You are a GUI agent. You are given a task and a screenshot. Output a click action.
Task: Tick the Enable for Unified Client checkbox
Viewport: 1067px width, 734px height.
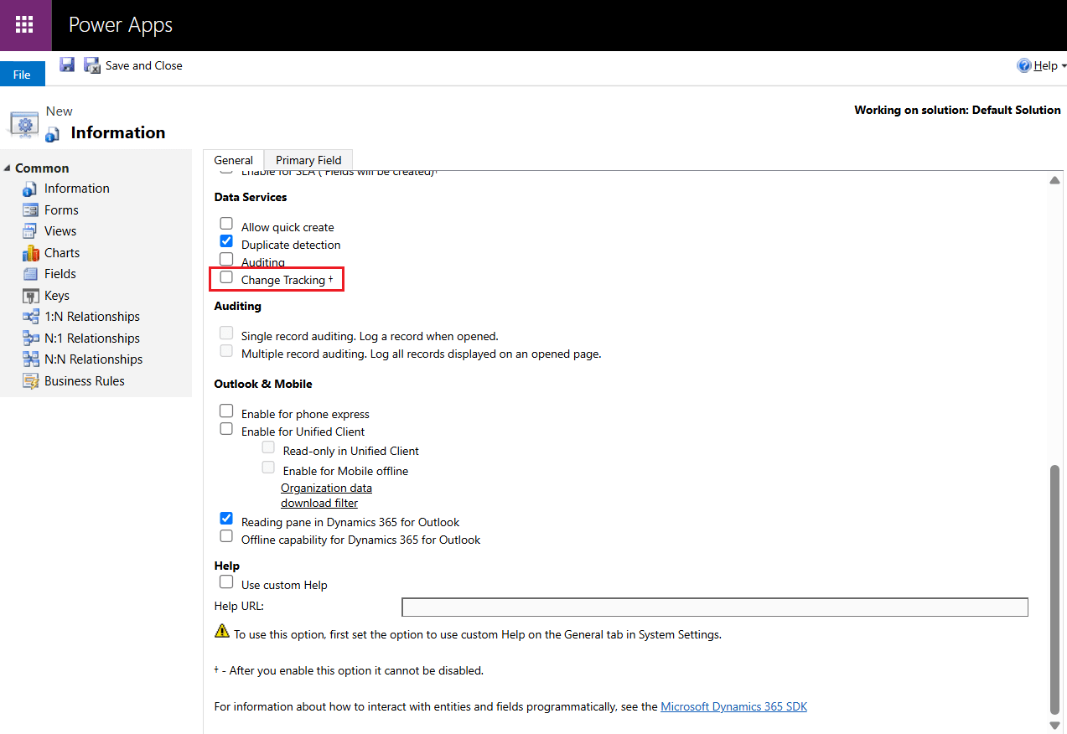226,429
